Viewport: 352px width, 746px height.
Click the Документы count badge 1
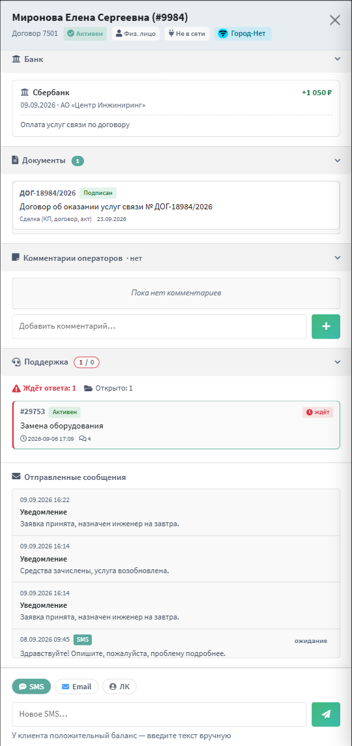(78, 161)
